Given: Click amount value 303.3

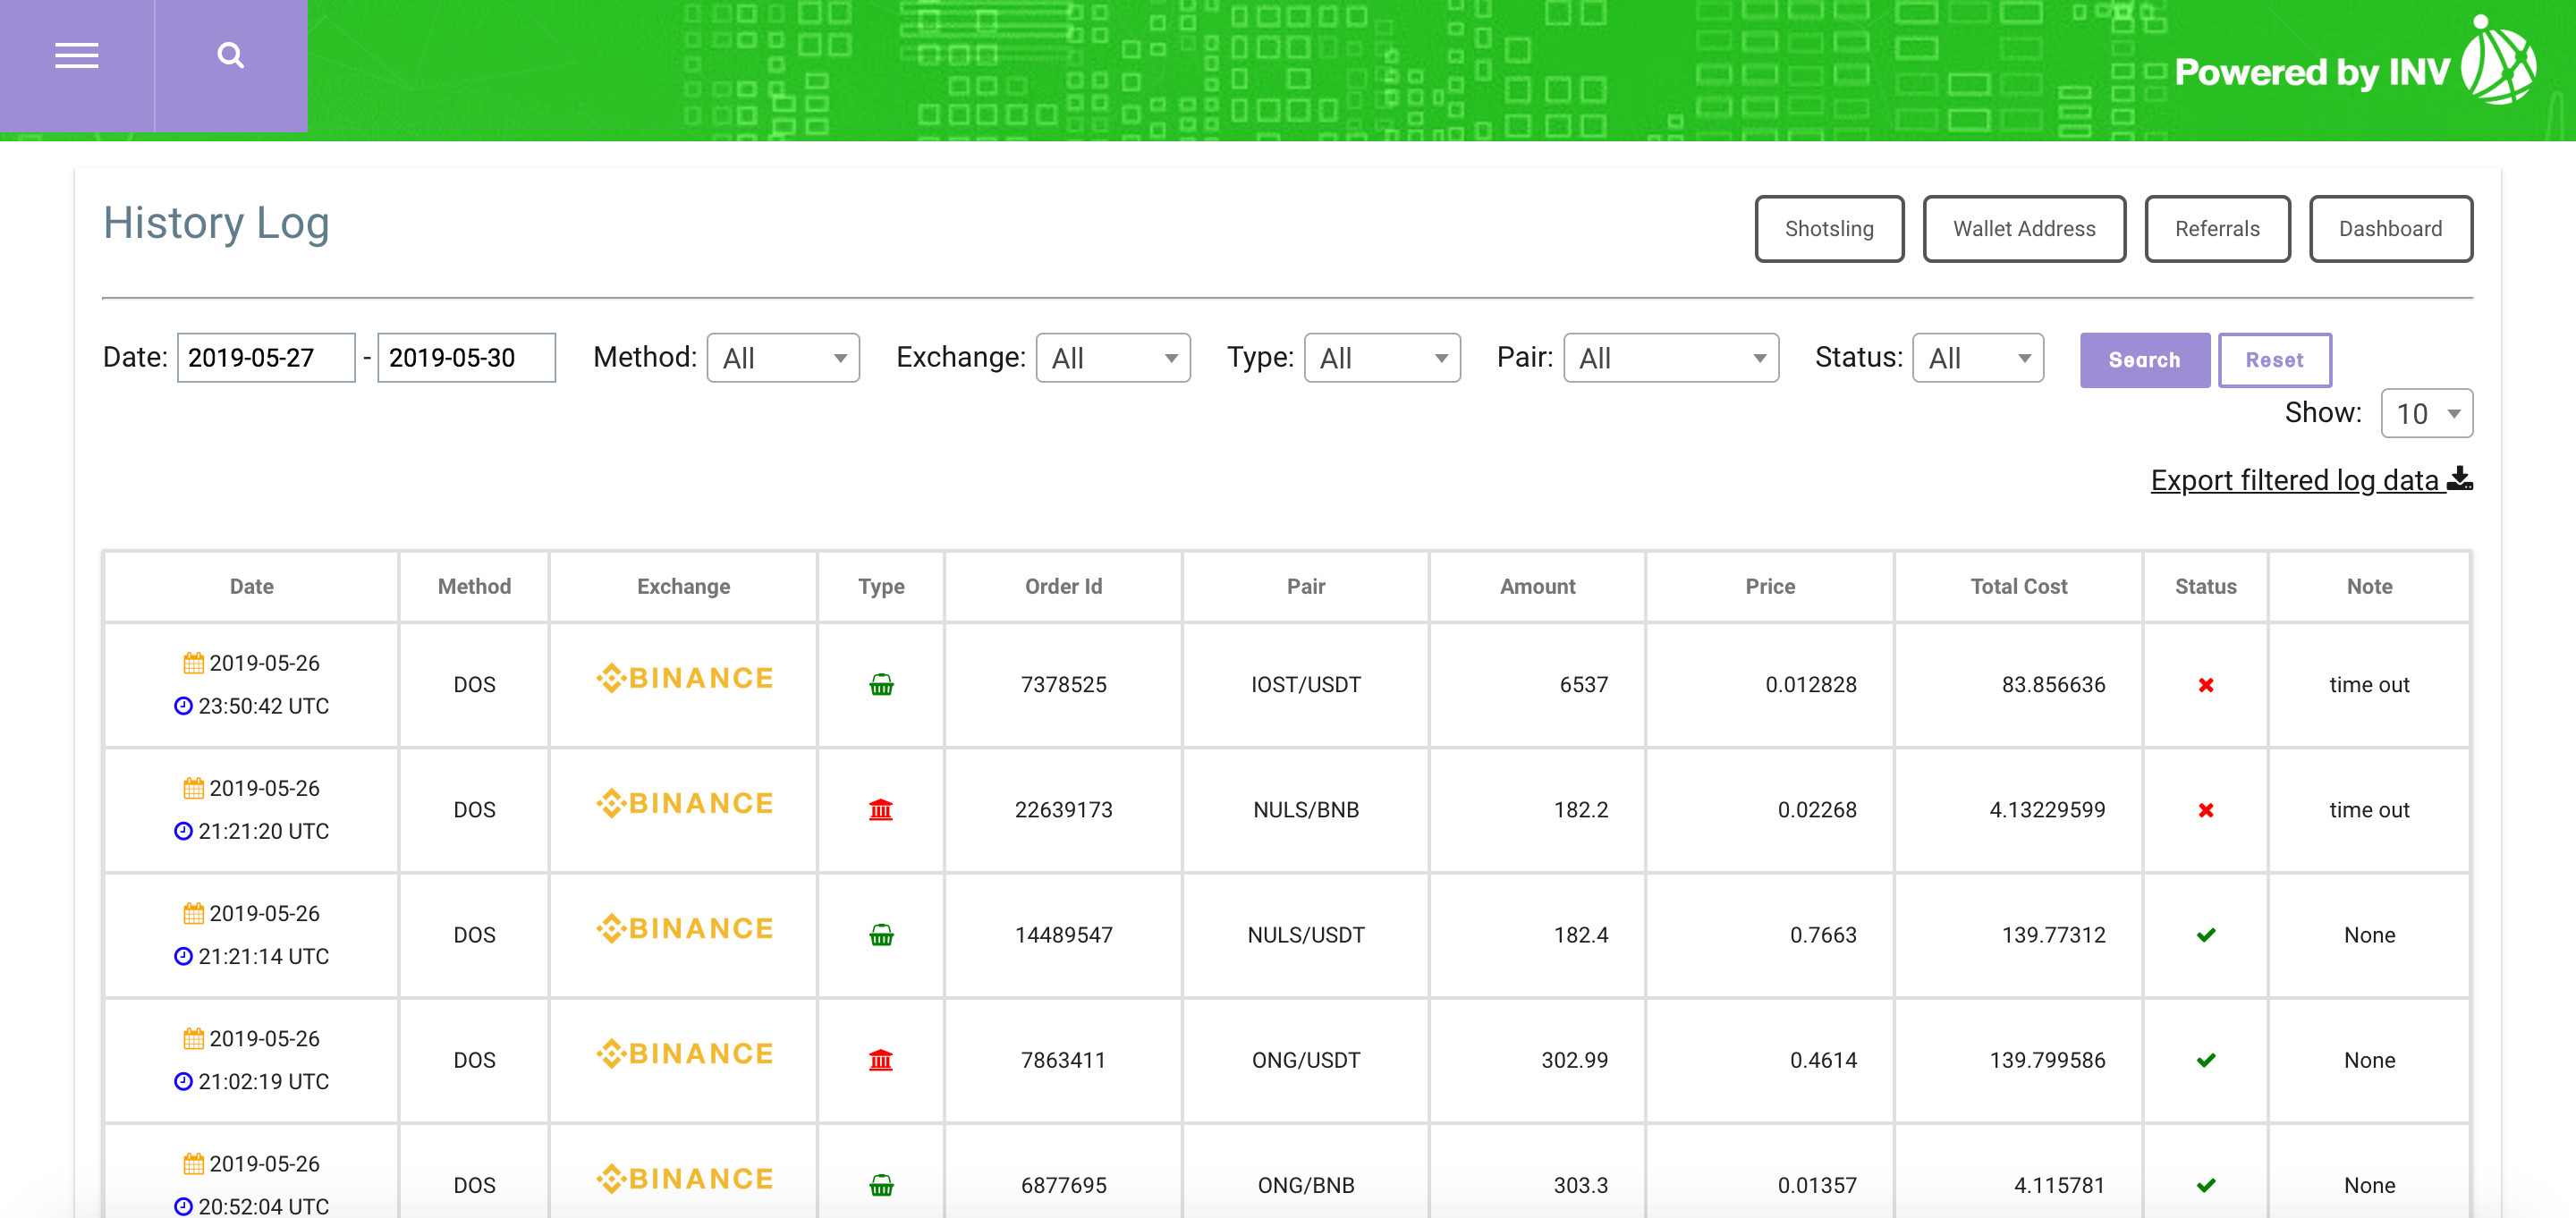Looking at the screenshot, I should (x=1581, y=1185).
